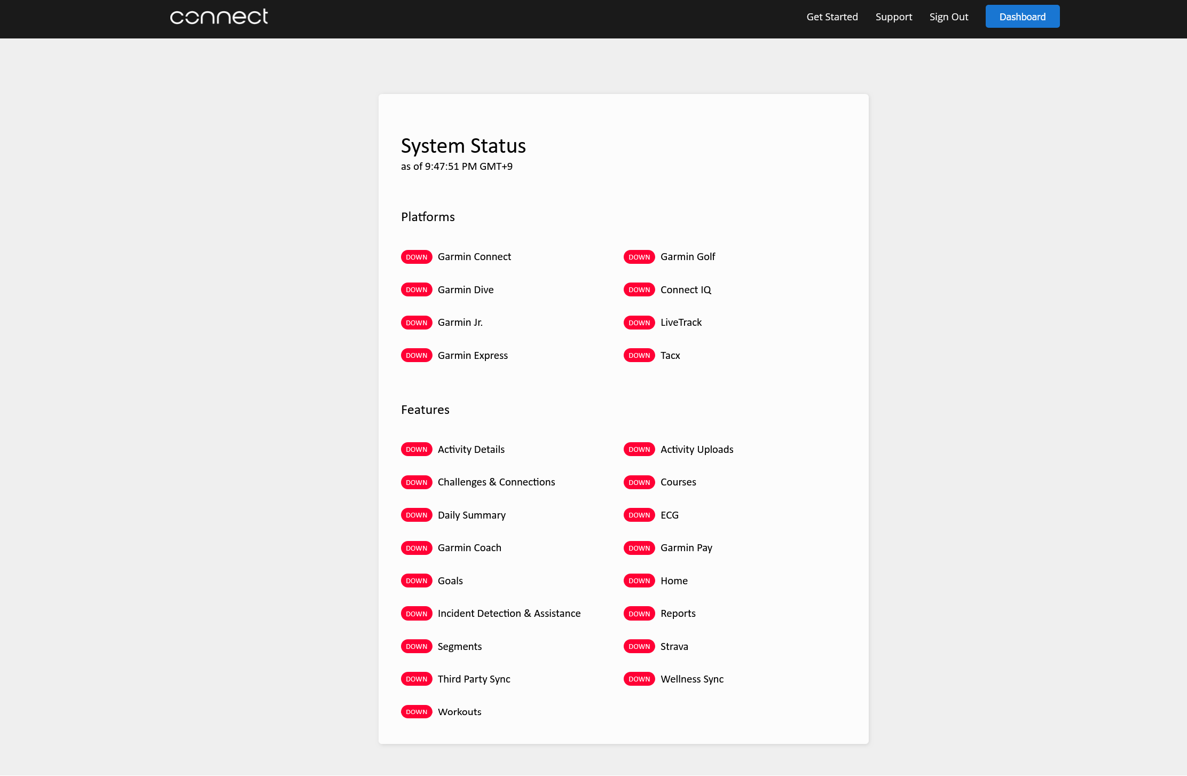
Task: Click the DOWN badge beside Wellness Sync
Action: click(639, 679)
